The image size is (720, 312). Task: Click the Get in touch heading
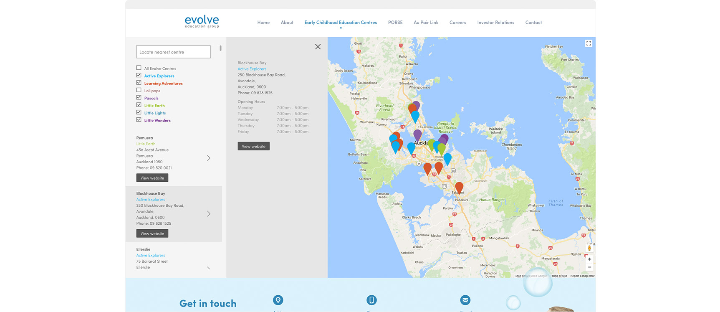[208, 304]
